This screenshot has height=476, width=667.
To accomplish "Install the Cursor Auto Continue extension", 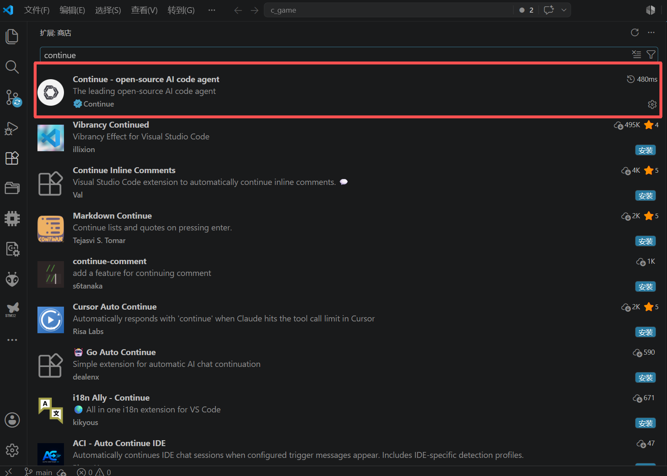I will coord(645,332).
